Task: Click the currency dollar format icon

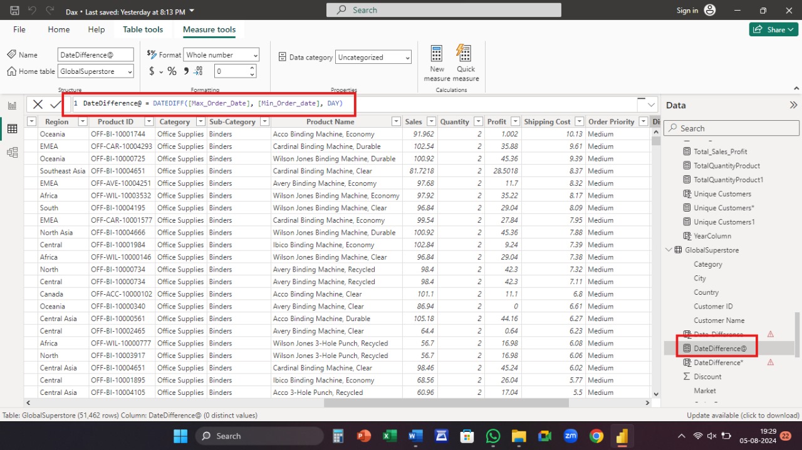Action: click(x=152, y=71)
